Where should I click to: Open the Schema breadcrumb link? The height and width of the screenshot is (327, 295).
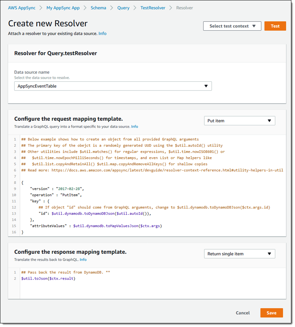pos(98,8)
